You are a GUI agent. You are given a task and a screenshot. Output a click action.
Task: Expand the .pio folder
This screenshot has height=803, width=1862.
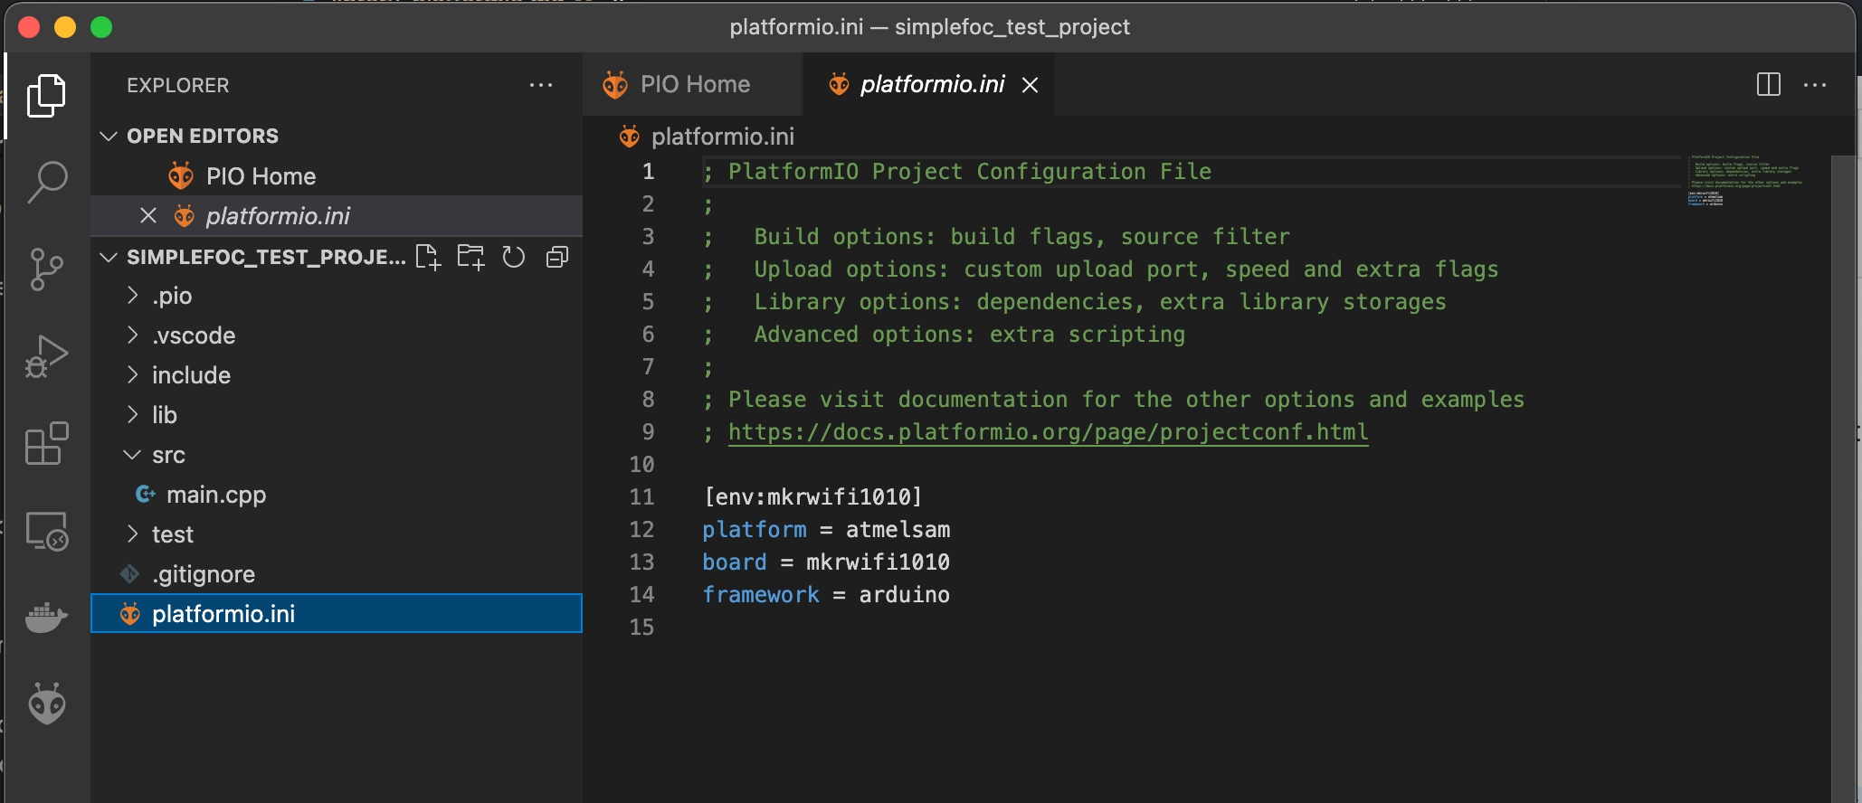172,296
